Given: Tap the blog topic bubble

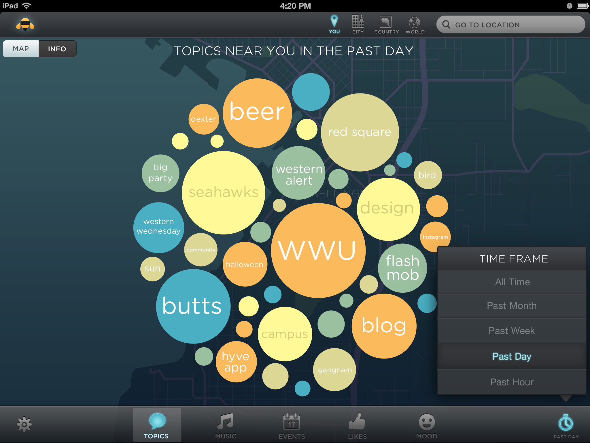Looking at the screenshot, I should [384, 326].
